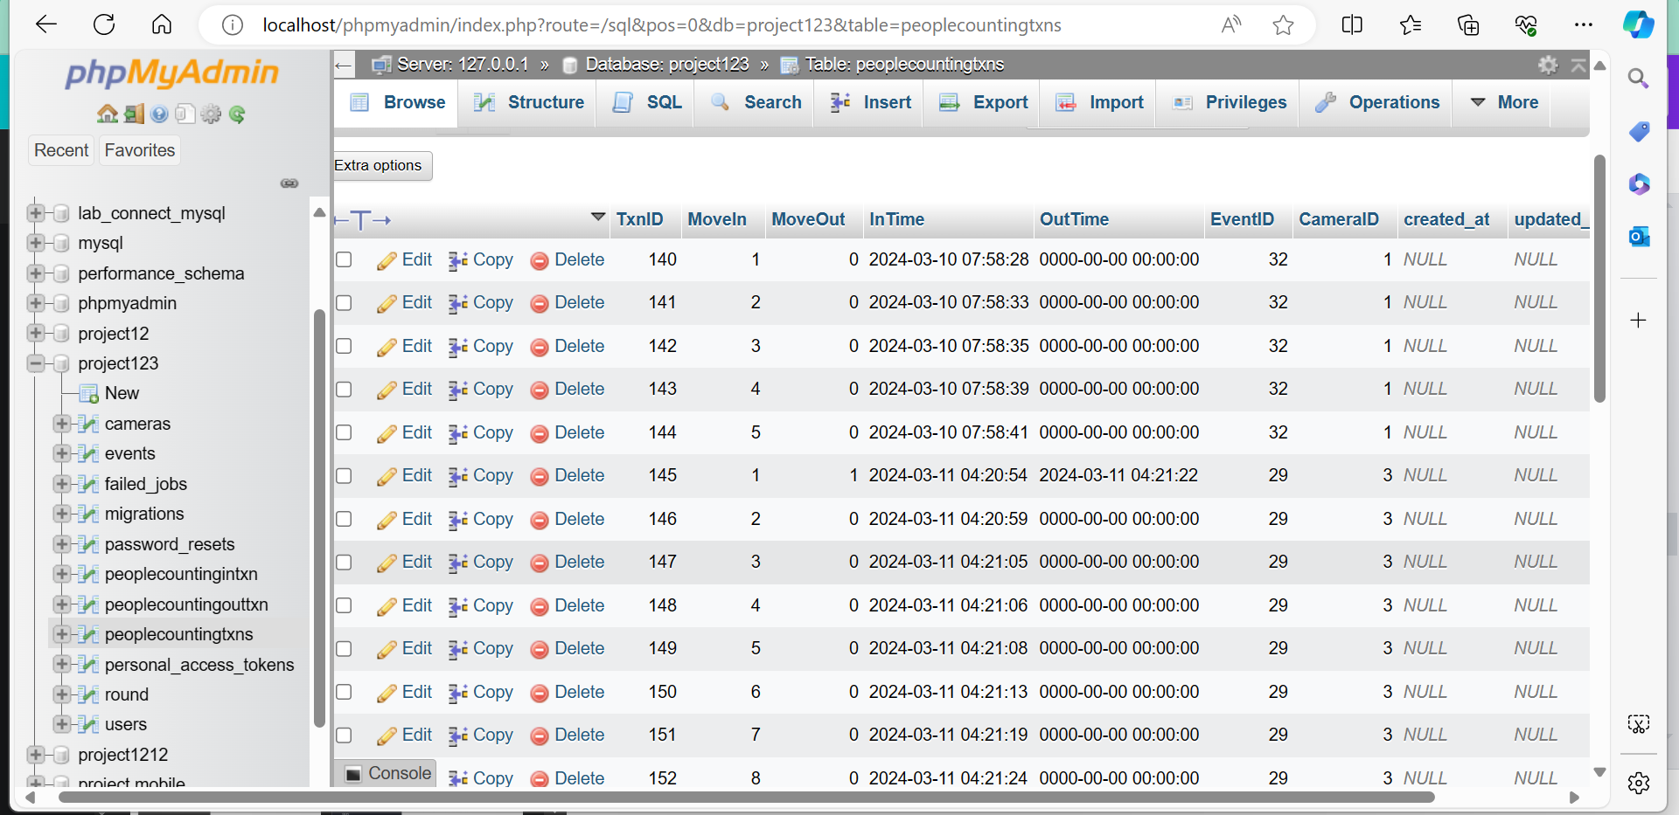Open page settings gear in top bar
This screenshot has width=1679, height=815.
pyautogui.click(x=1548, y=65)
